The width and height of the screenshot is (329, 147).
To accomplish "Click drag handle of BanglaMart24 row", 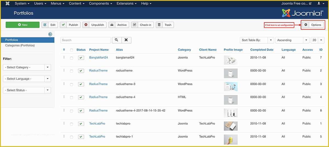I will (x=64, y=57).
